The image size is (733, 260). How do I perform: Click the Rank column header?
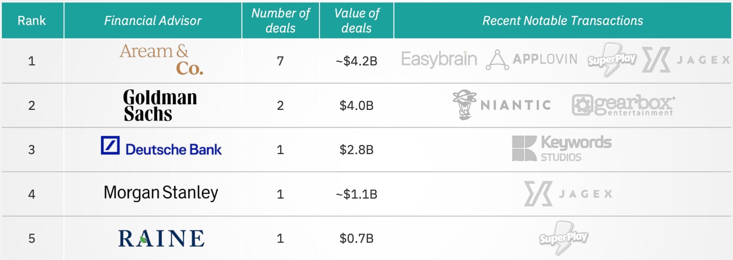click(32, 20)
